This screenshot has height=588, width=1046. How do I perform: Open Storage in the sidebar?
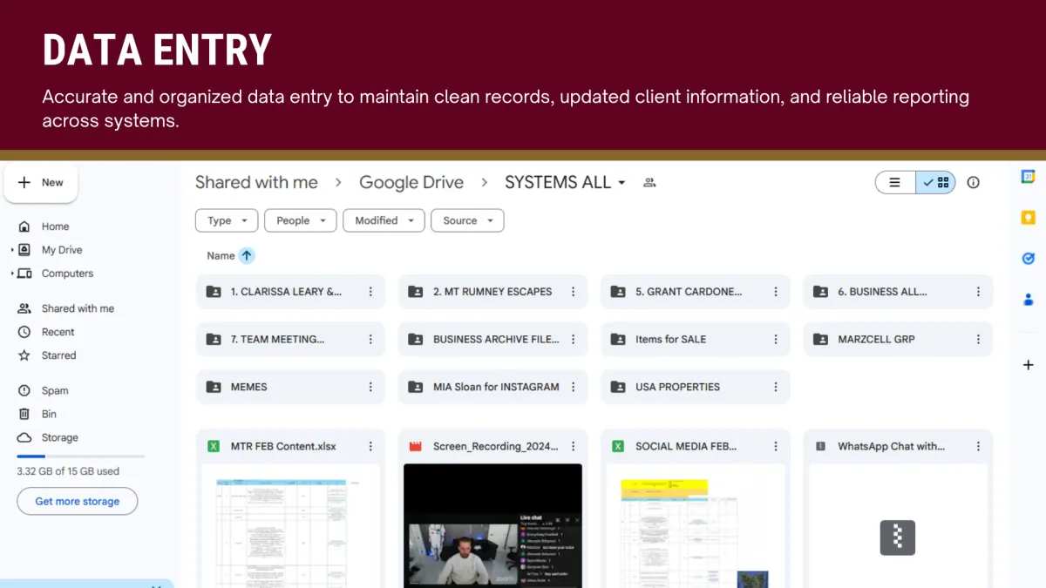(x=59, y=438)
